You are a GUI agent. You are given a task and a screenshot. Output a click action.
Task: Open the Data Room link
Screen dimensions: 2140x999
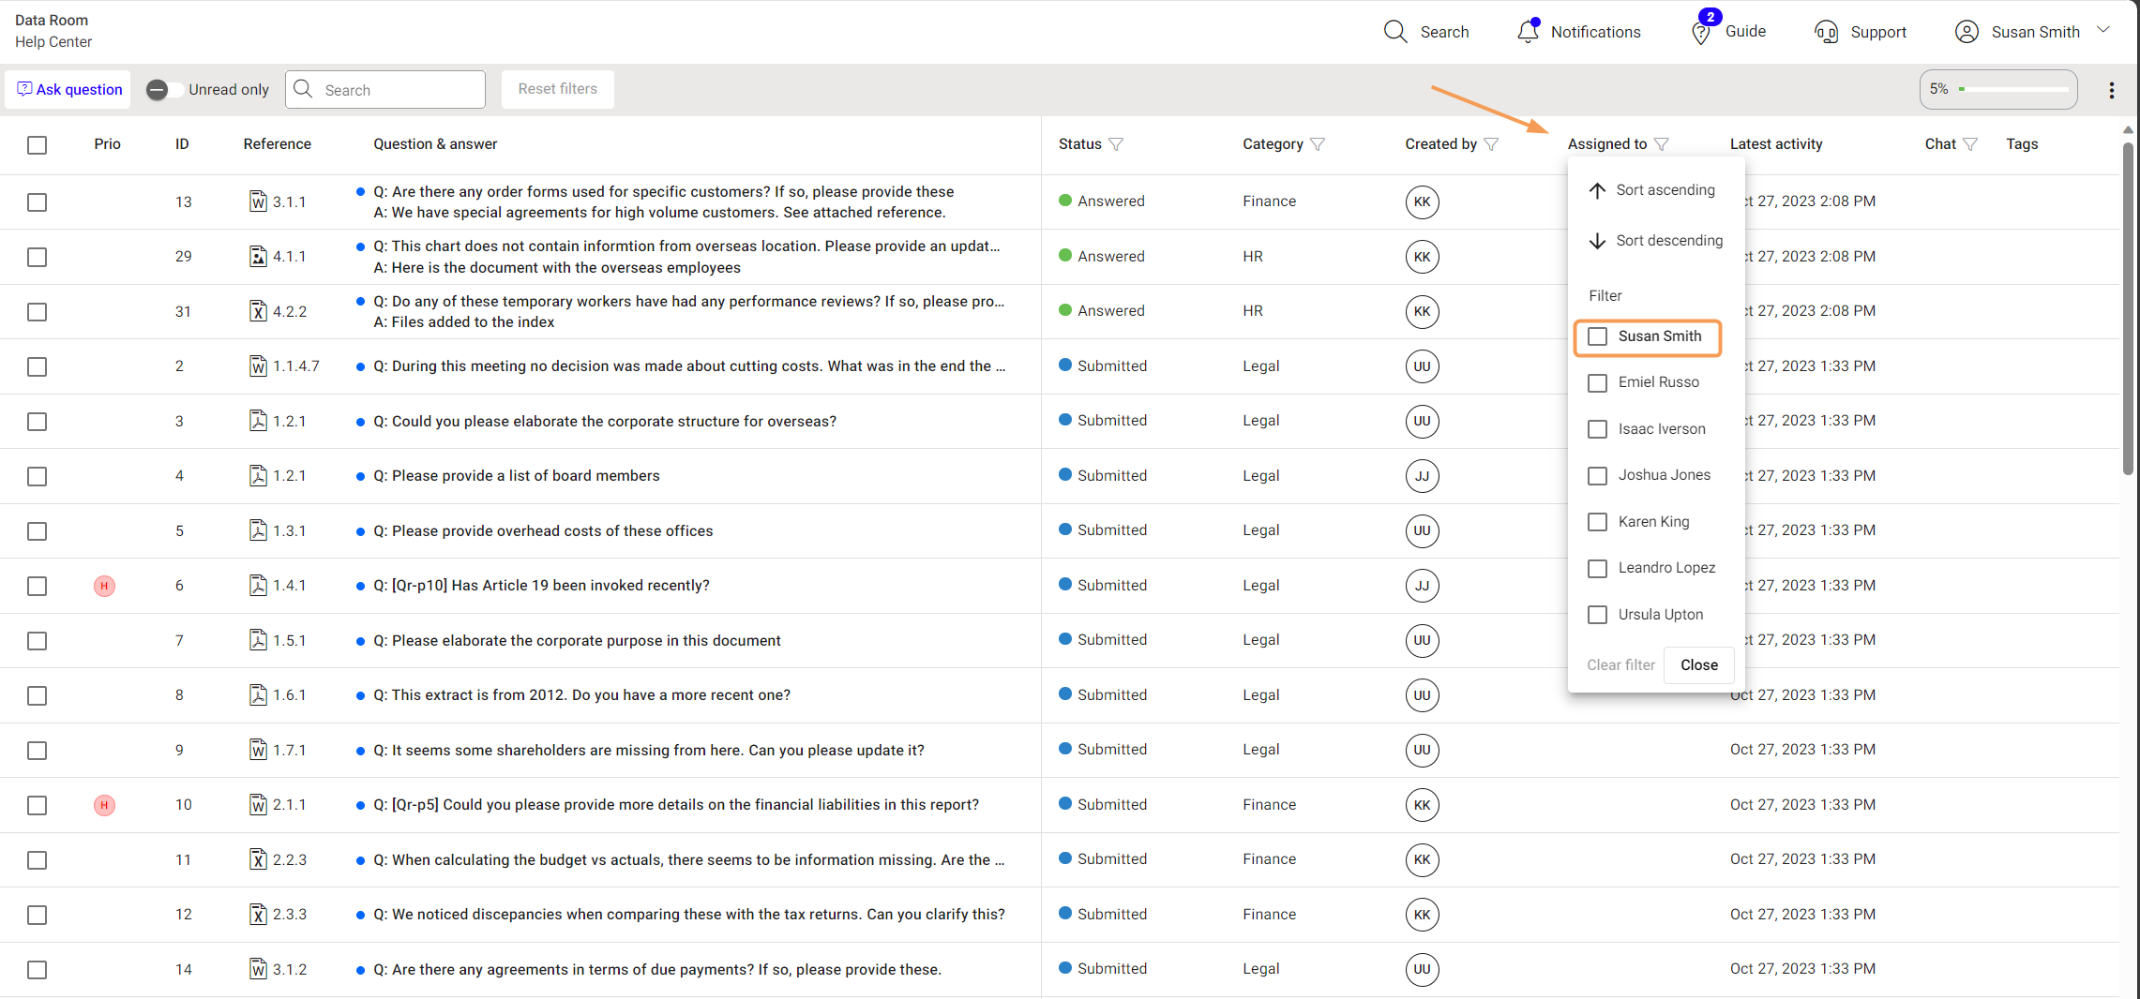[x=52, y=21]
